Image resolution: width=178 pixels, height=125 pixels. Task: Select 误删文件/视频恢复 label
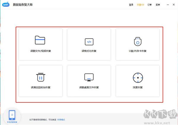41,51
